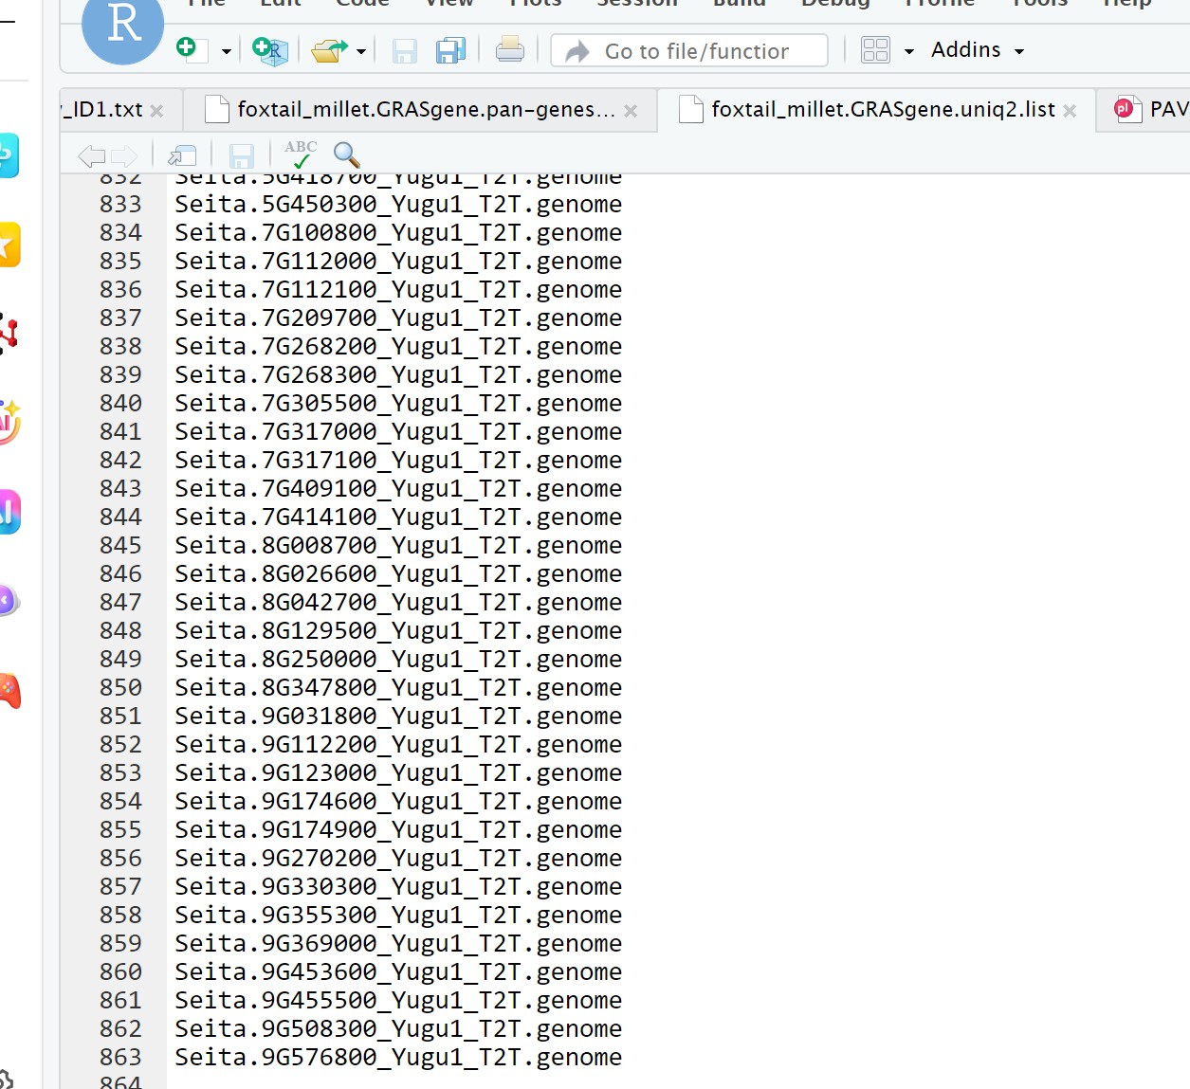Click line Seita.7G317100_Yugu1_T2T.genome
Screen dimensions: 1190x1089
(398, 461)
